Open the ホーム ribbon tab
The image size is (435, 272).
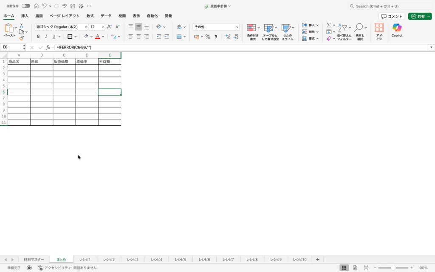(8, 16)
